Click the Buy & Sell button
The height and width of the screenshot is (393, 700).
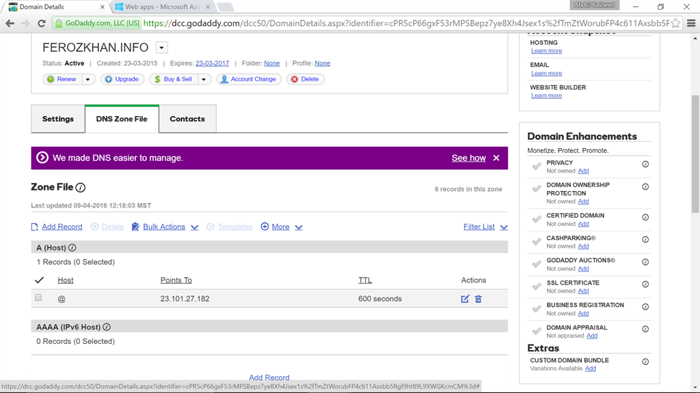[x=174, y=79]
